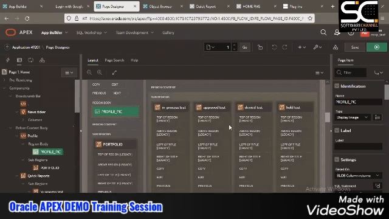
Task: Select PROFILE_PIC item in layout
Action: pyautogui.click(x=115, y=112)
